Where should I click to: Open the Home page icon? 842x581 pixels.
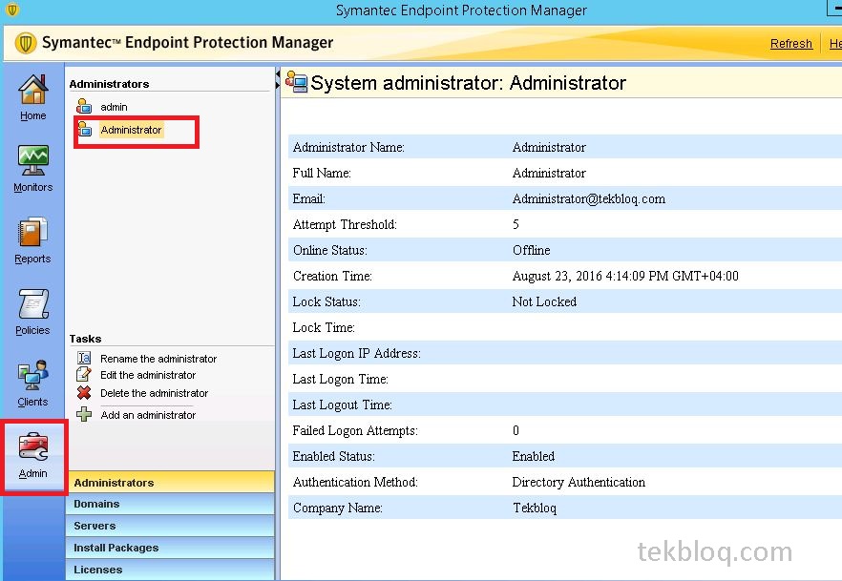tap(33, 89)
